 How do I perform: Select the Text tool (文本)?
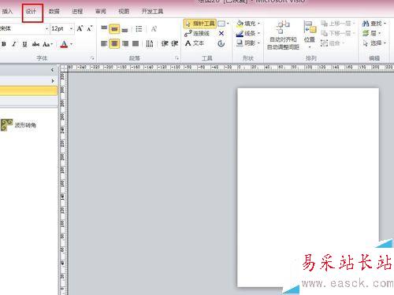coord(195,43)
